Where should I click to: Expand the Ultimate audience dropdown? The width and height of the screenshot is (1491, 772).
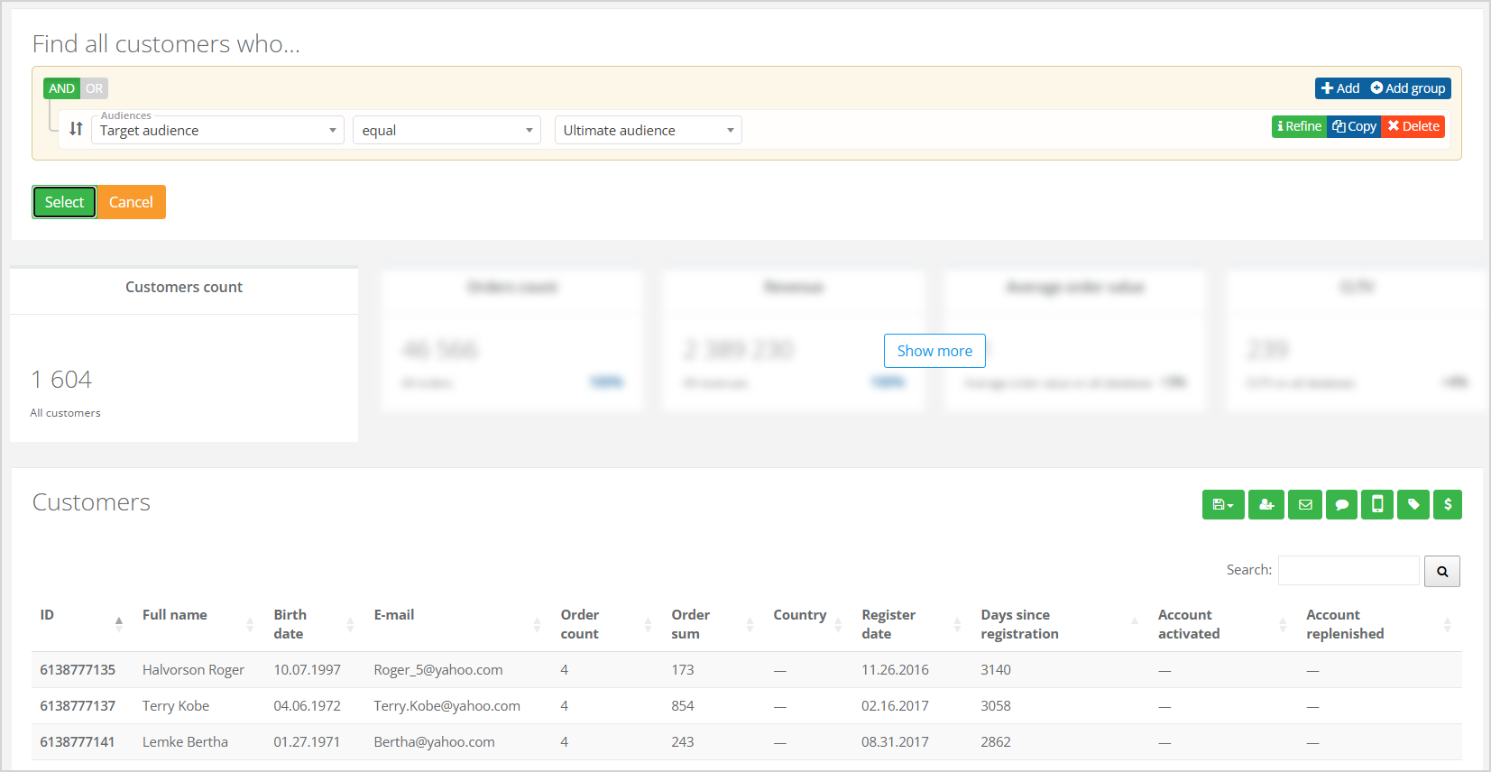pos(648,131)
